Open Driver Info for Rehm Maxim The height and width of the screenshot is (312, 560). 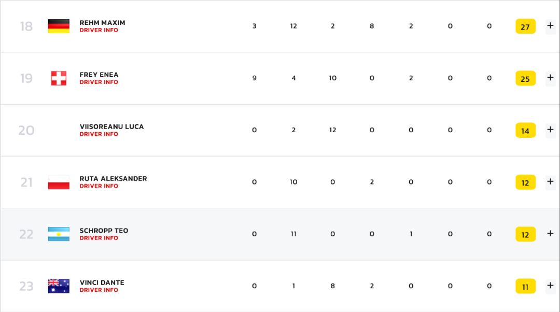click(x=99, y=31)
